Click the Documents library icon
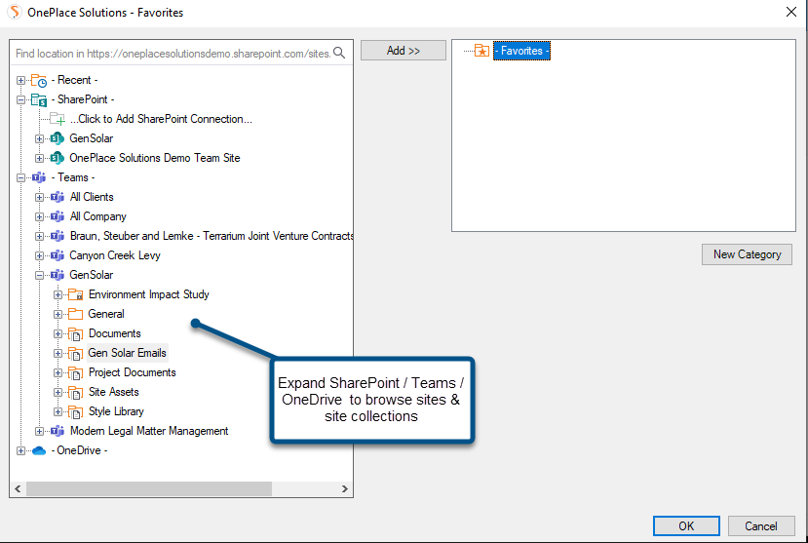The height and width of the screenshot is (543, 808). 76,333
